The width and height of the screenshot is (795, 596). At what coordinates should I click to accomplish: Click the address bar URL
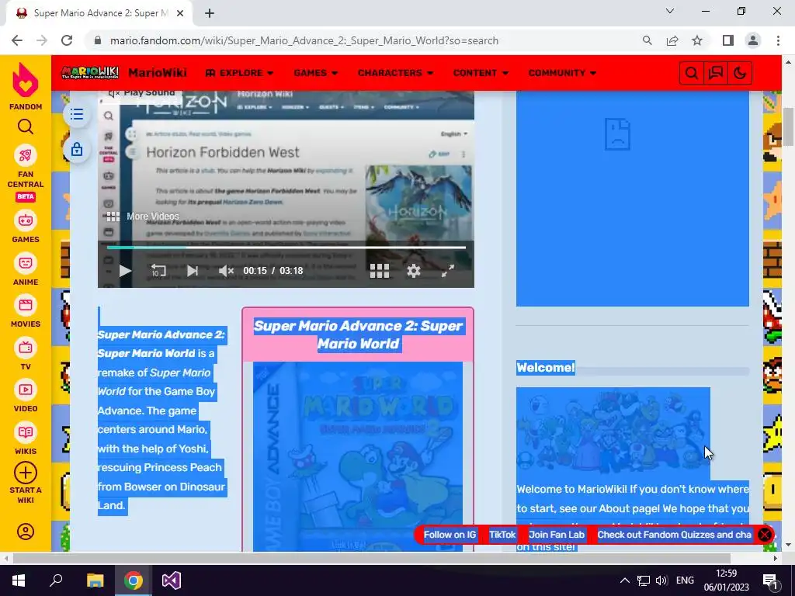coord(304,40)
